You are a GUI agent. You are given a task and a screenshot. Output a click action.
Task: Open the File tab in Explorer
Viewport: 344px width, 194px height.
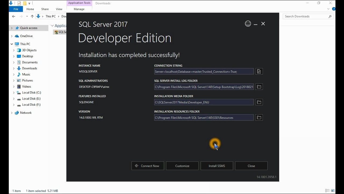tap(16, 9)
